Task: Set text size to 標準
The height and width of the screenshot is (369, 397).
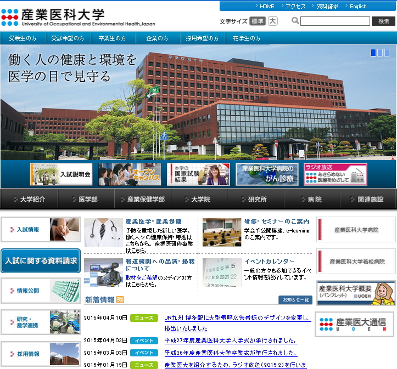Action: (257, 21)
